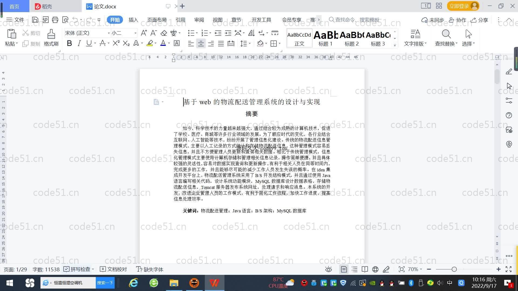Click the character border icon
The height and width of the screenshot is (291, 518).
[177, 43]
